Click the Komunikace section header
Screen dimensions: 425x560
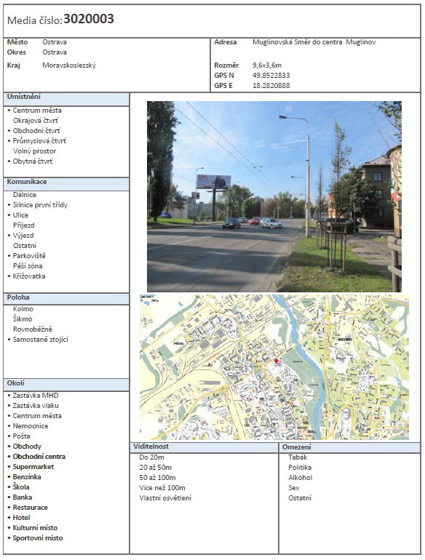[x=66, y=183]
